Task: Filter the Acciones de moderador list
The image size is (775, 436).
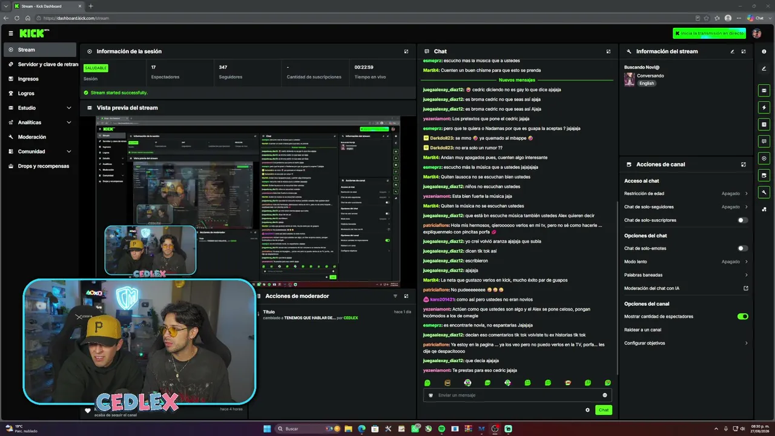Action: (x=395, y=296)
